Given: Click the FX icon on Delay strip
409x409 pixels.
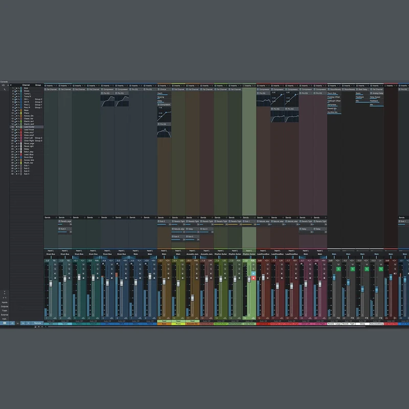Looking at the screenshot, I should pyautogui.click(x=367, y=318).
